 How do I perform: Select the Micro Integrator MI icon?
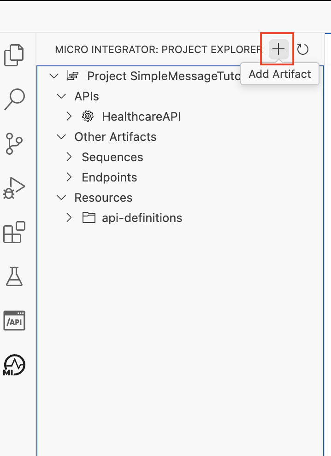pyautogui.click(x=14, y=364)
